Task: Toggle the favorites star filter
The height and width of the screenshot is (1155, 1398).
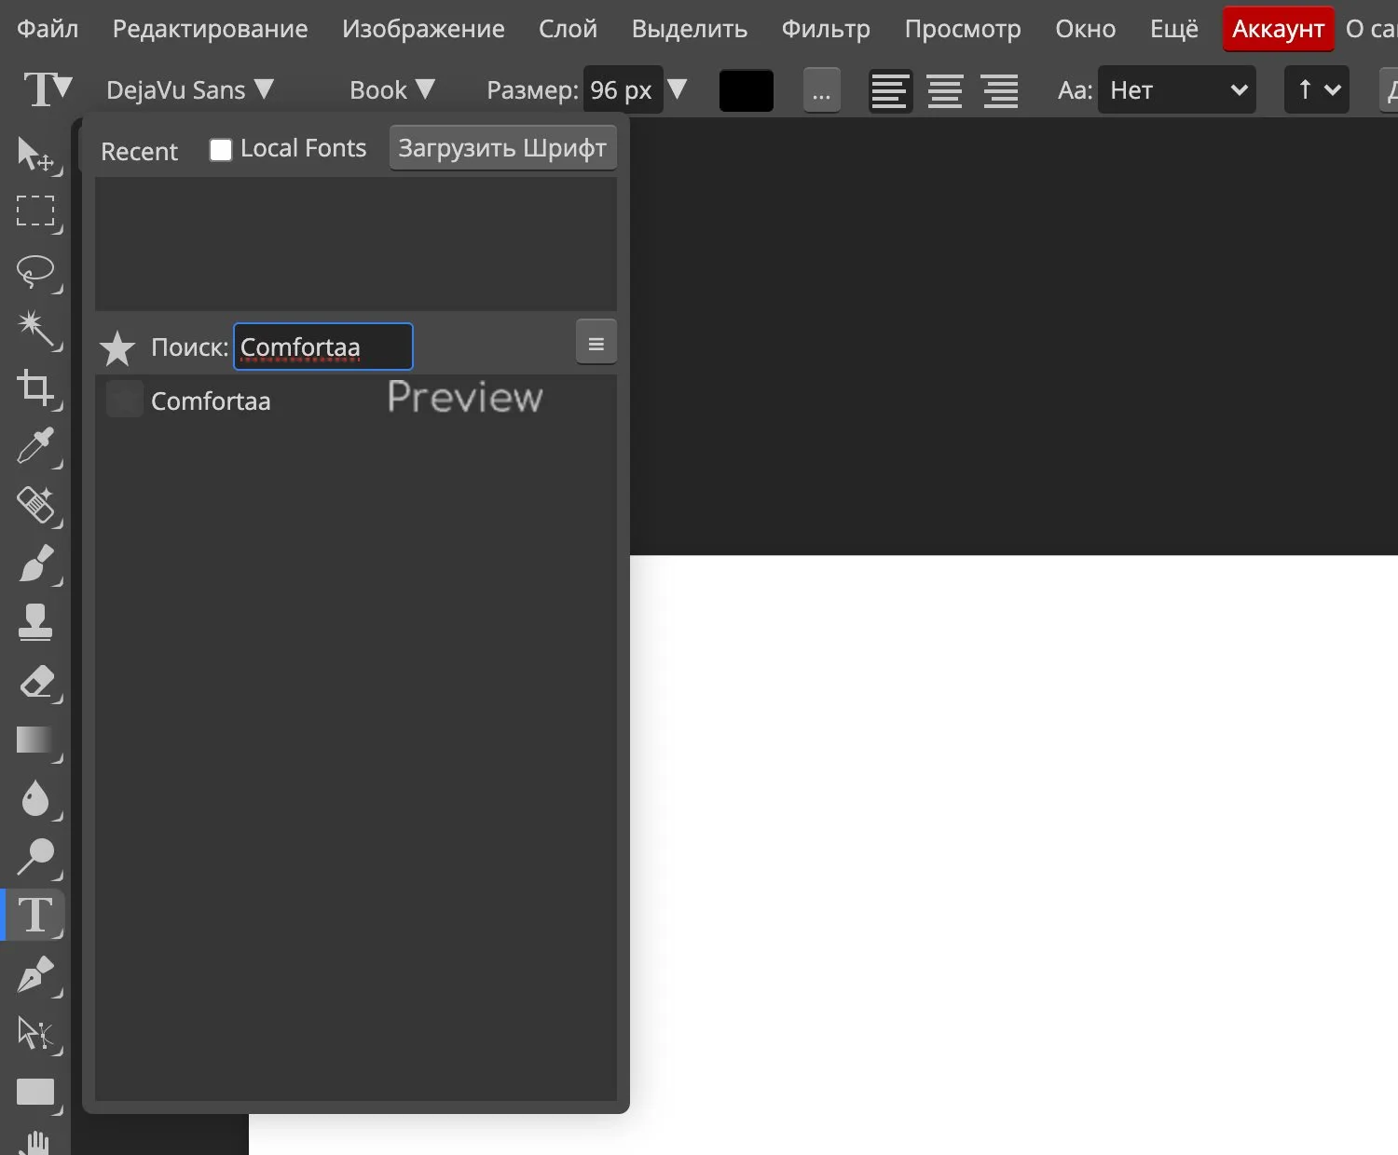Action: click(117, 348)
